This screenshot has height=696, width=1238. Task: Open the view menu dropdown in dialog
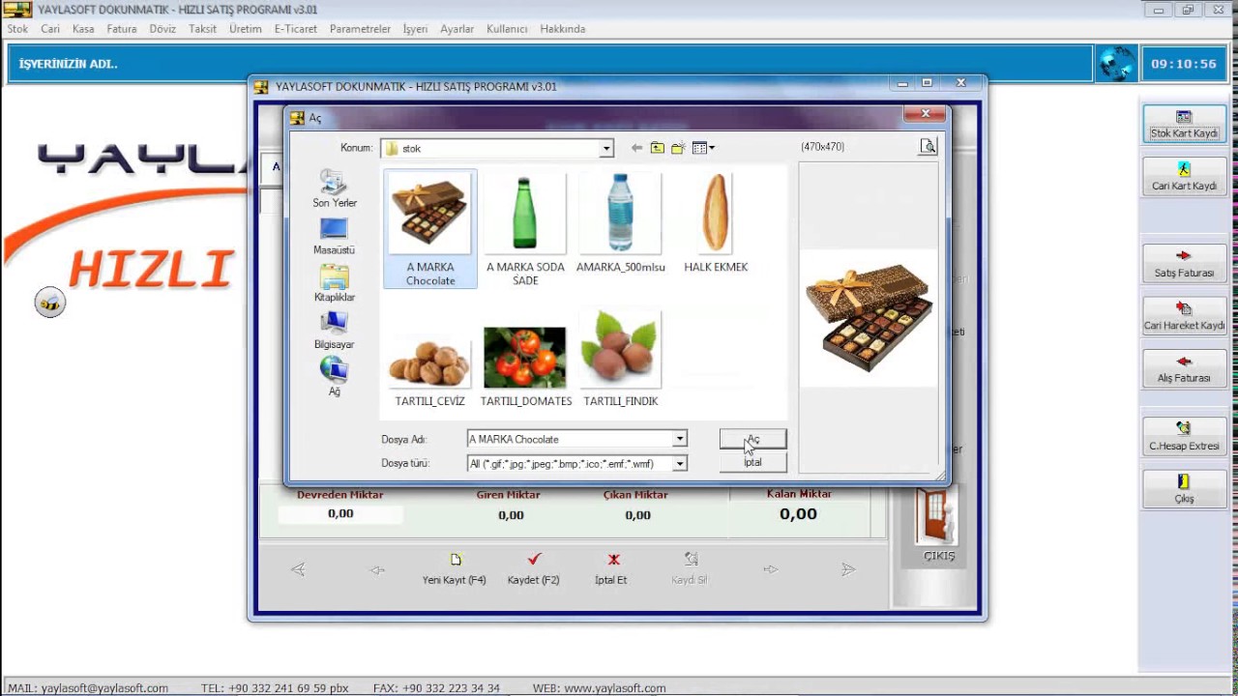(703, 148)
